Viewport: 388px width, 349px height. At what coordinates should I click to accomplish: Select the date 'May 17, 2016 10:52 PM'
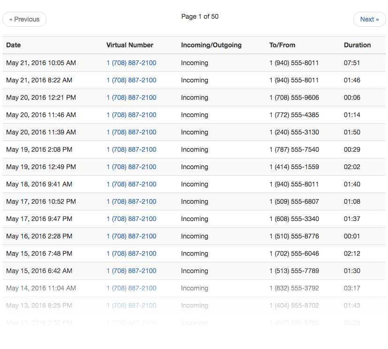point(41,201)
